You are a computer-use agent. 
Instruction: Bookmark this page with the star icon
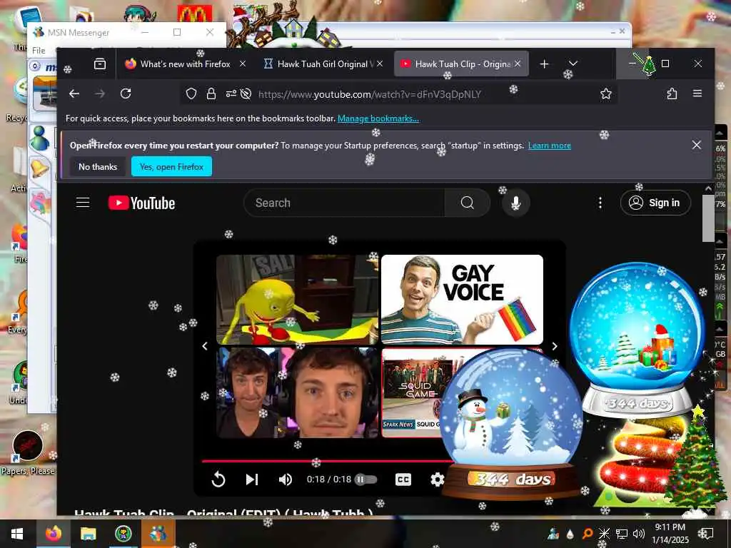coord(605,93)
